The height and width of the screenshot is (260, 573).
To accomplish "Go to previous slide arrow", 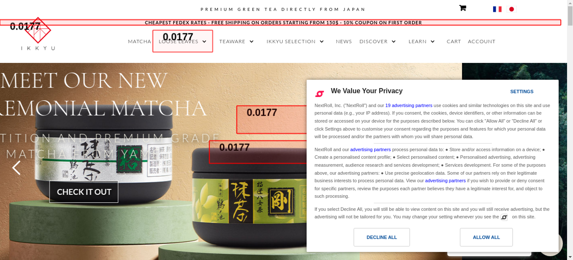I will tap(16, 168).
